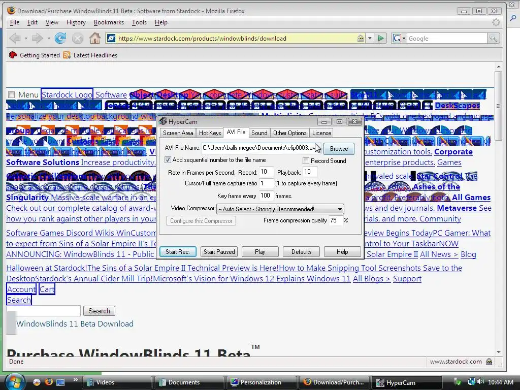
Task: Click the Stop loading icon
Action: (78, 39)
